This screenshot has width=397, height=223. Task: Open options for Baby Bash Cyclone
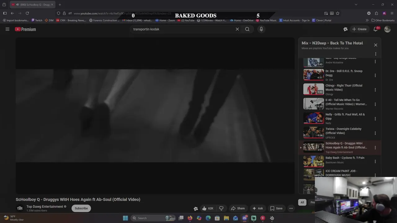tap(375, 162)
